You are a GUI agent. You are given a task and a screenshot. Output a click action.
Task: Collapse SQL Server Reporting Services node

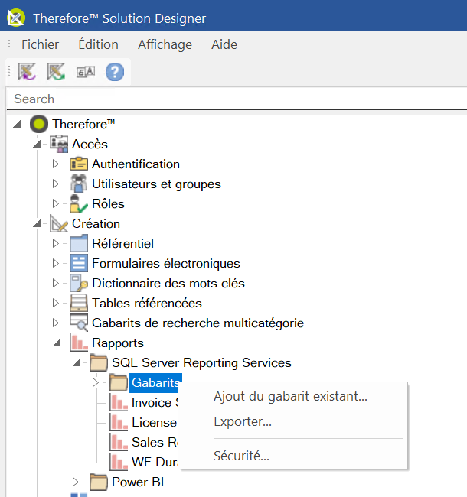click(77, 362)
